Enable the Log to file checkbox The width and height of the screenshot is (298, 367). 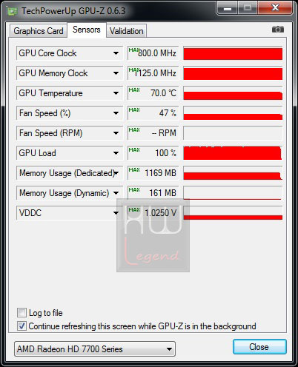click(x=21, y=313)
